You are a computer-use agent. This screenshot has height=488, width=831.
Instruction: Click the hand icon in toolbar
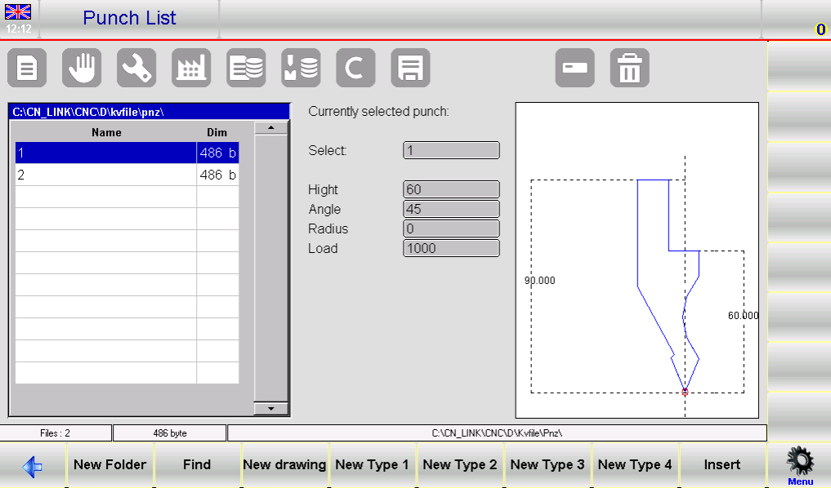tap(82, 68)
